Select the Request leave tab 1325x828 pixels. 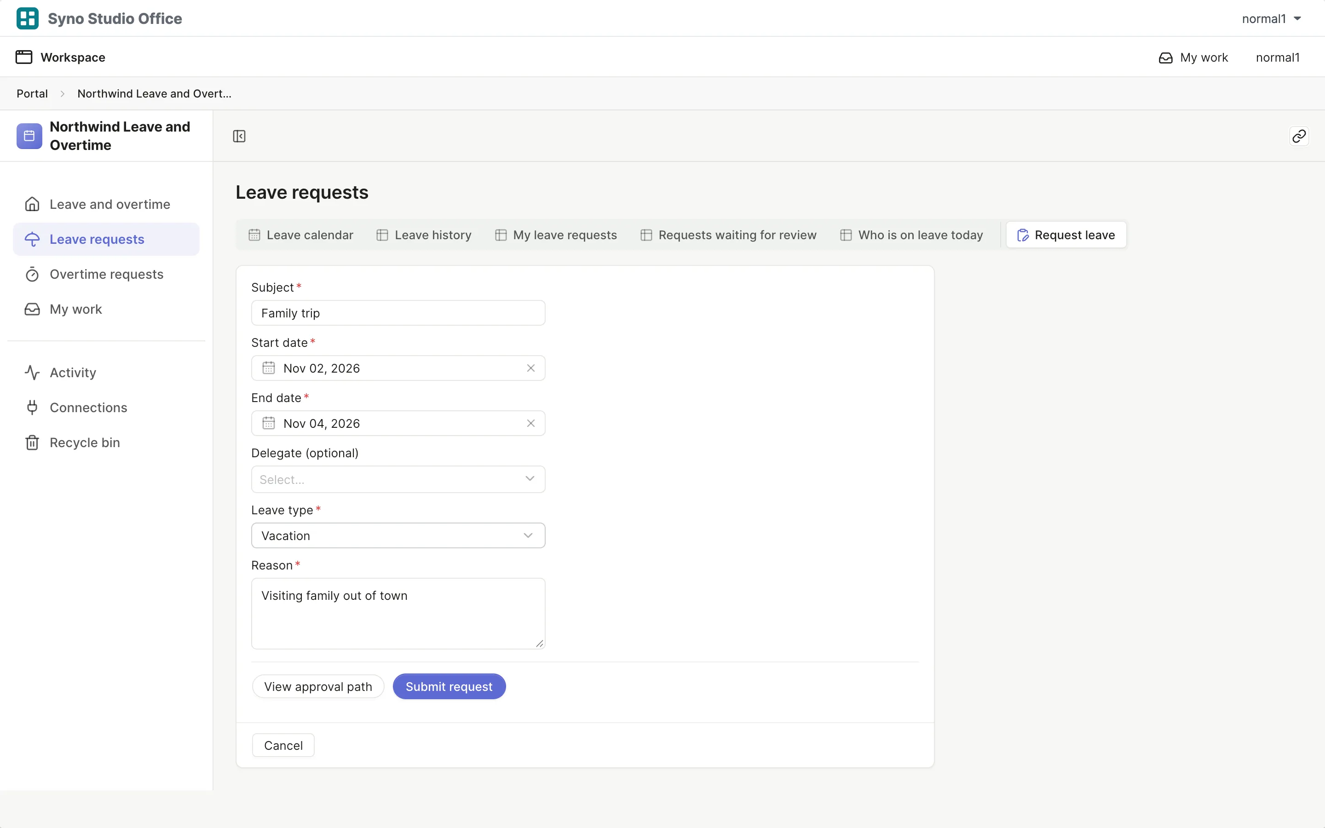(x=1066, y=235)
